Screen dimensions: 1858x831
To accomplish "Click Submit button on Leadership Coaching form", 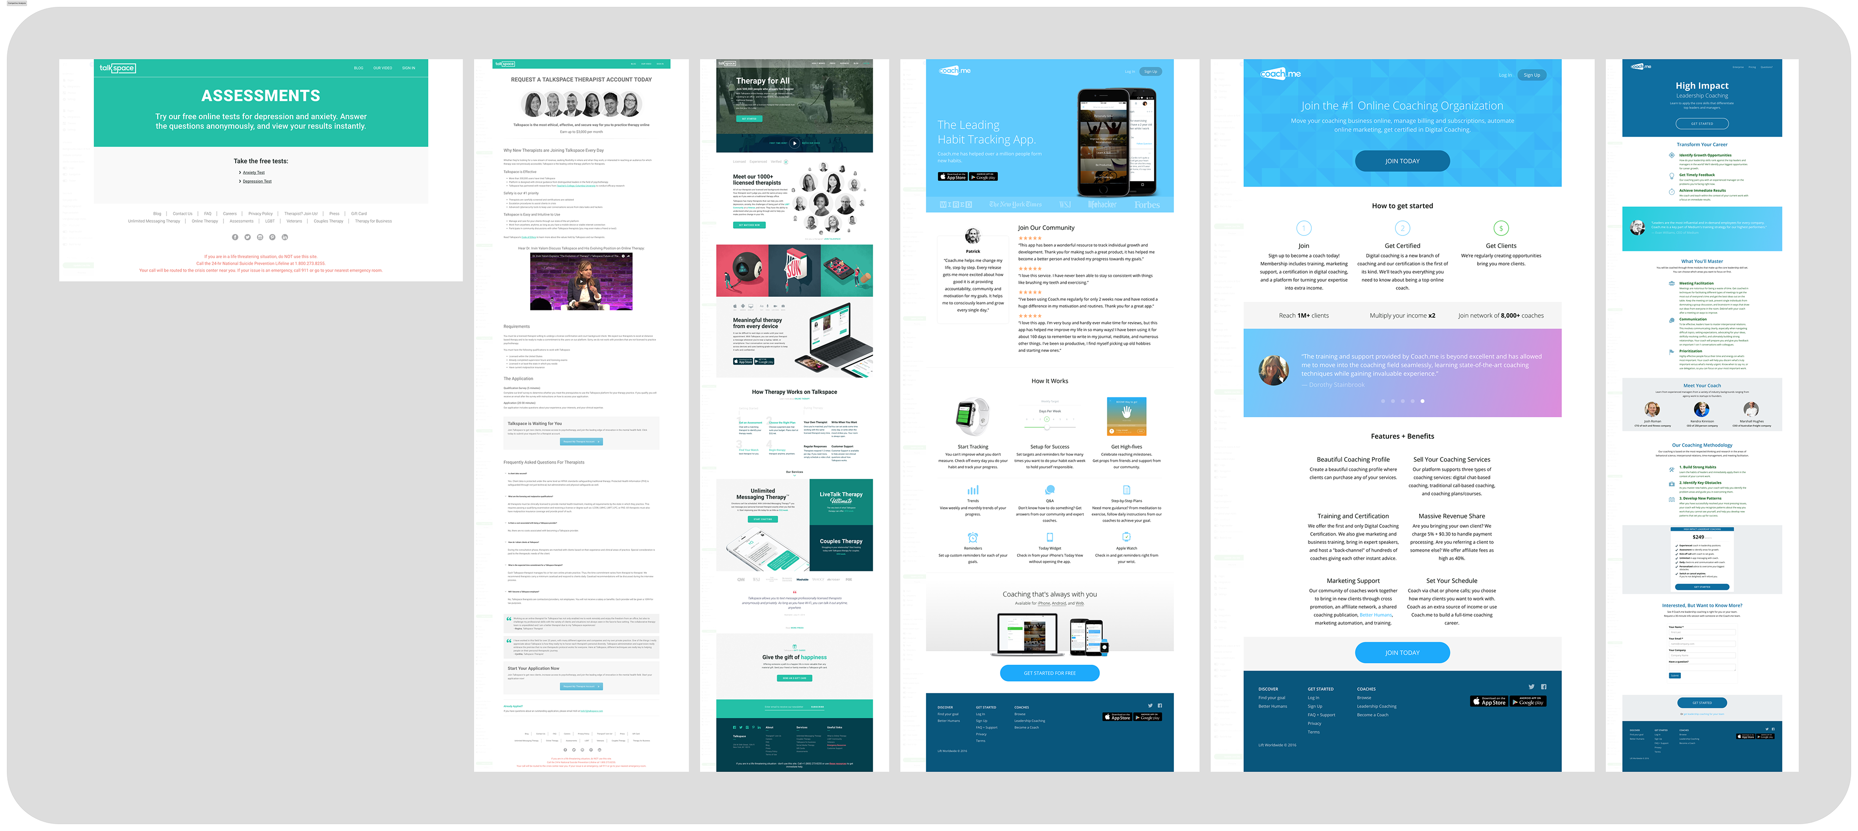I will (1675, 675).
